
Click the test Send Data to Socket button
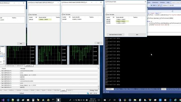click(115, 35)
